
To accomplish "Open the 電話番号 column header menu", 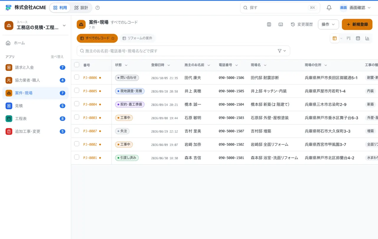I will point(237,65).
